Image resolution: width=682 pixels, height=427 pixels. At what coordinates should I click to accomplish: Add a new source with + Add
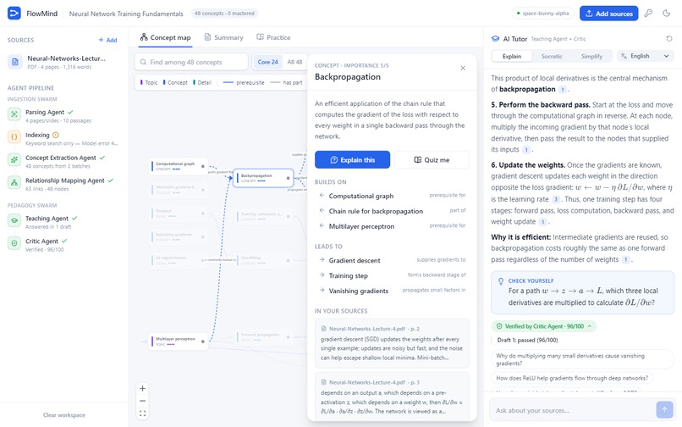click(x=107, y=40)
